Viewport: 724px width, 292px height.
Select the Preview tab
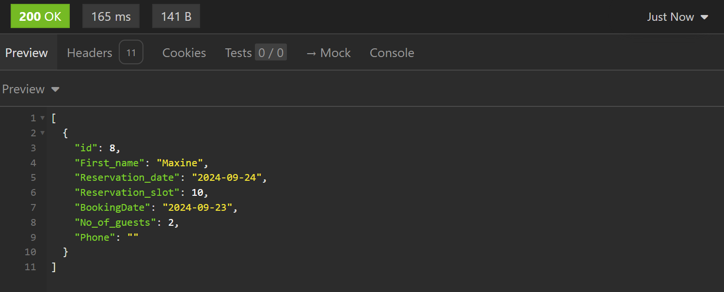pos(27,53)
